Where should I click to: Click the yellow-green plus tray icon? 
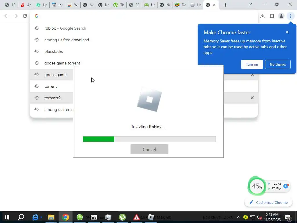click(x=245, y=217)
